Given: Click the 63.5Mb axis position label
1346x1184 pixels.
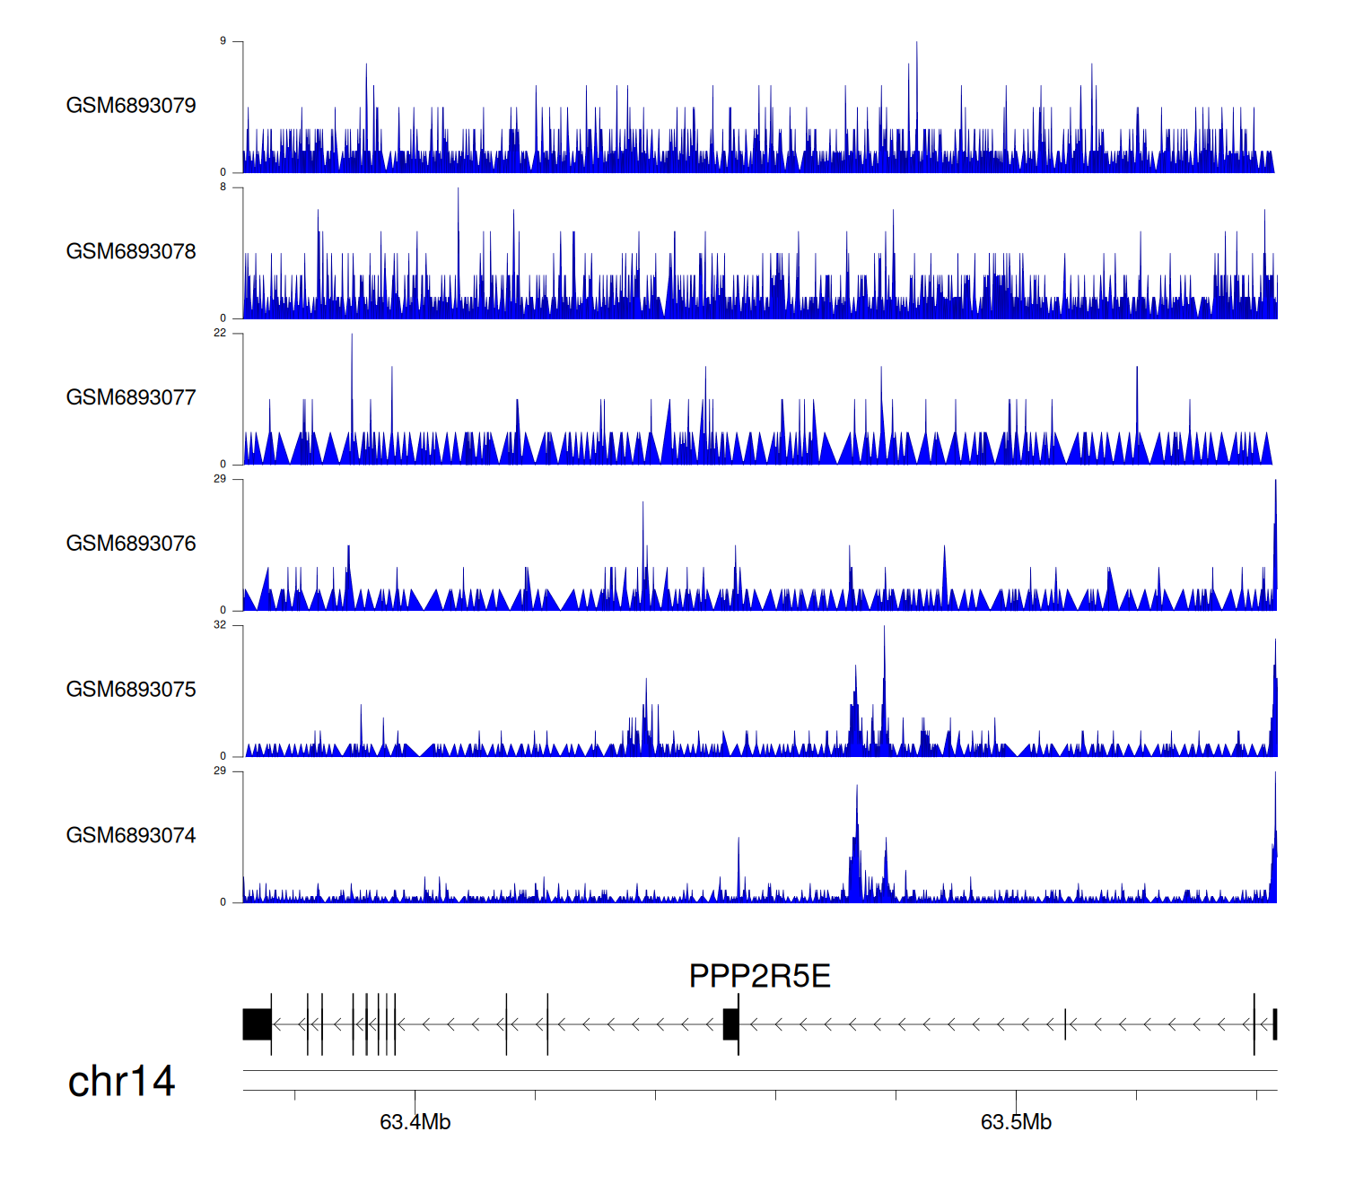Looking at the screenshot, I should (x=1016, y=1123).
